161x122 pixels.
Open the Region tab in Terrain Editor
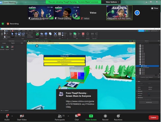13,43
